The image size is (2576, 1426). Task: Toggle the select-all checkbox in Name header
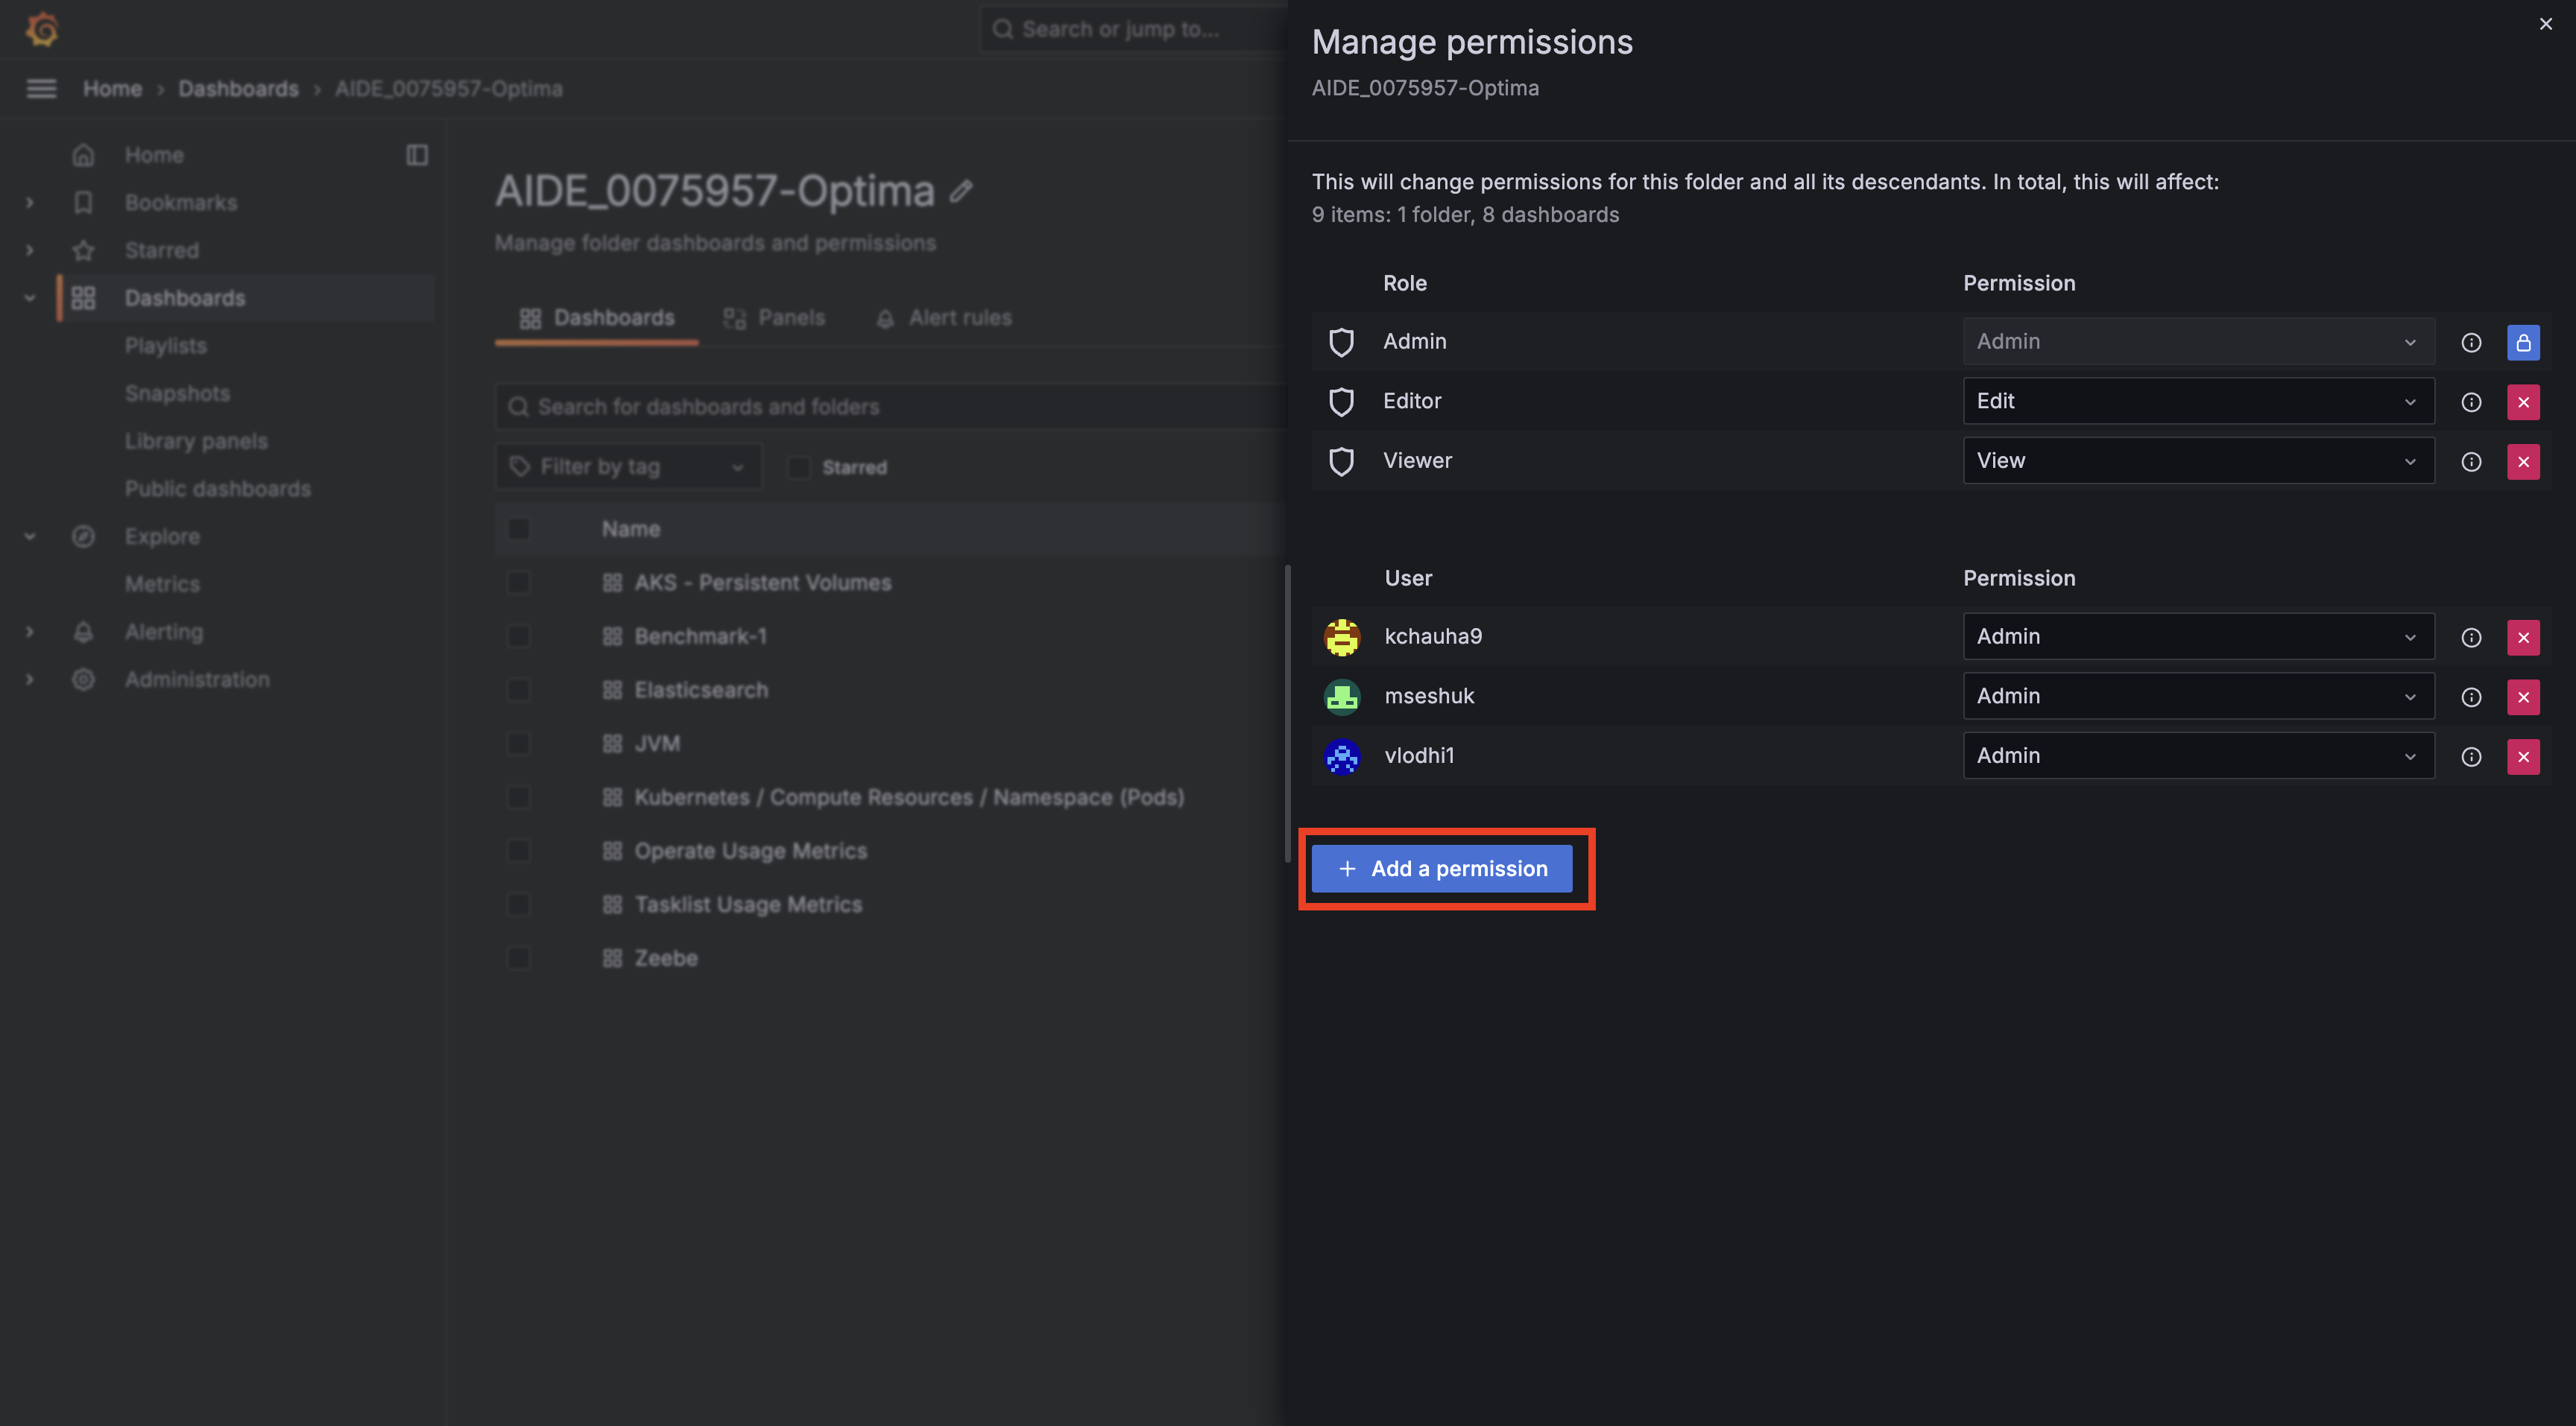518,529
